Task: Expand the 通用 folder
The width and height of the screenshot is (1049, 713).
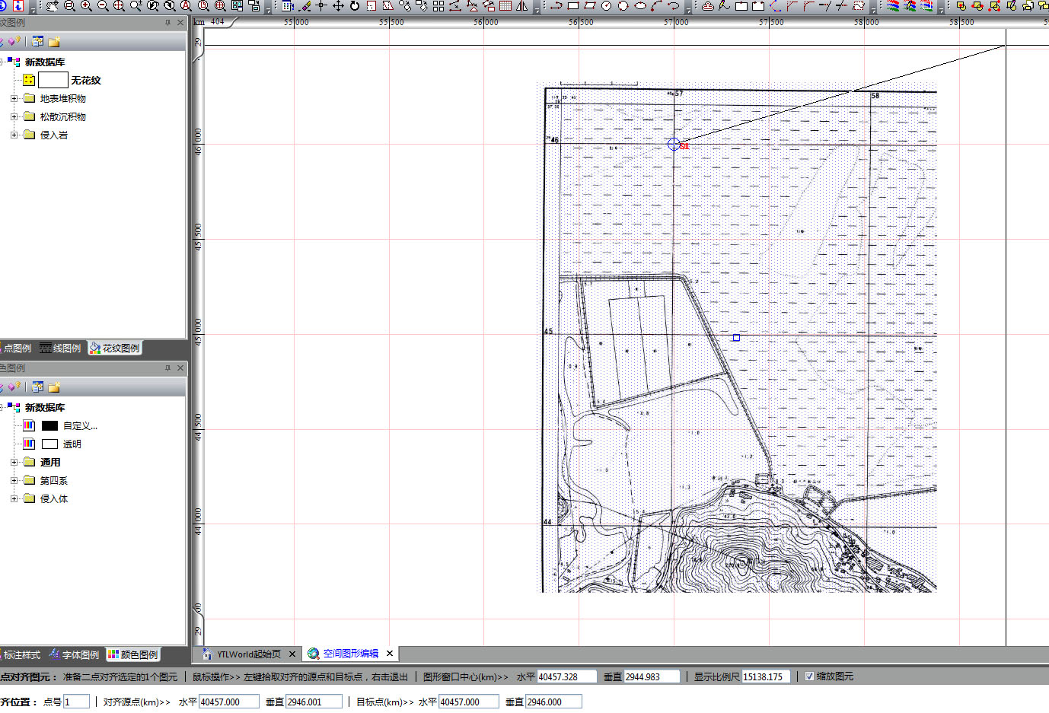Action: tap(14, 462)
